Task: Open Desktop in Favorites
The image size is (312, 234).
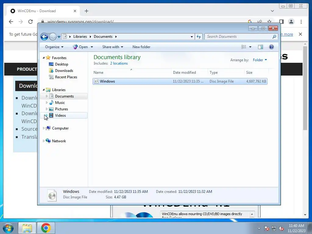Action: coord(62,64)
